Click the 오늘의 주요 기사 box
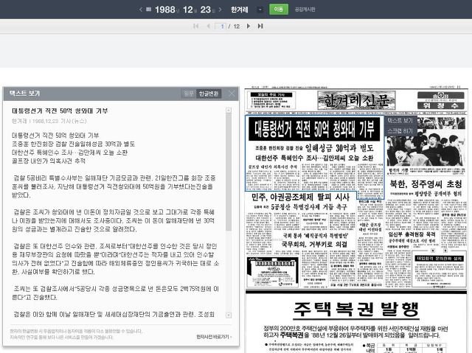Image resolution: width=472 pixels, height=353 pixels. tap(271, 100)
